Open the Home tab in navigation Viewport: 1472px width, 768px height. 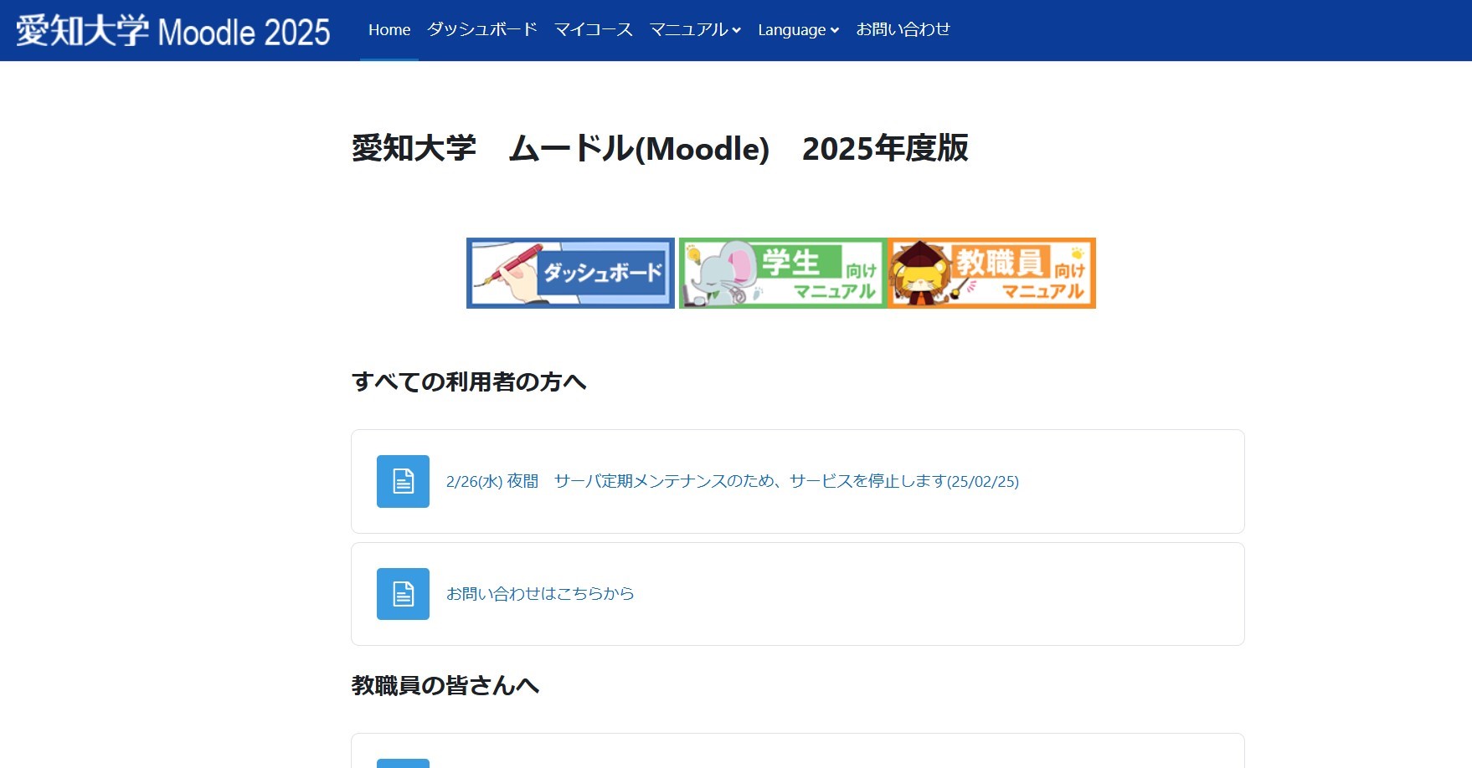pyautogui.click(x=389, y=30)
